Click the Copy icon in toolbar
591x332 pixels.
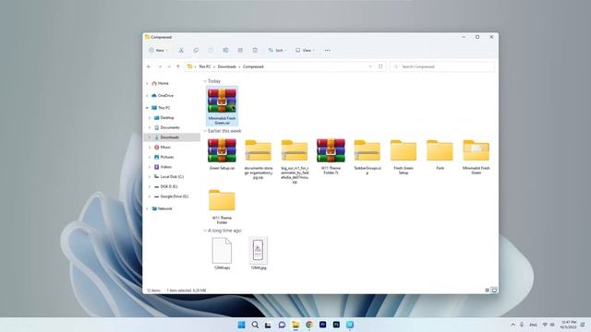(x=196, y=50)
